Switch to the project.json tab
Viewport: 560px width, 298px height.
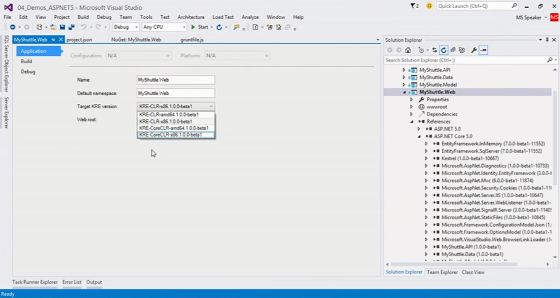(x=79, y=40)
